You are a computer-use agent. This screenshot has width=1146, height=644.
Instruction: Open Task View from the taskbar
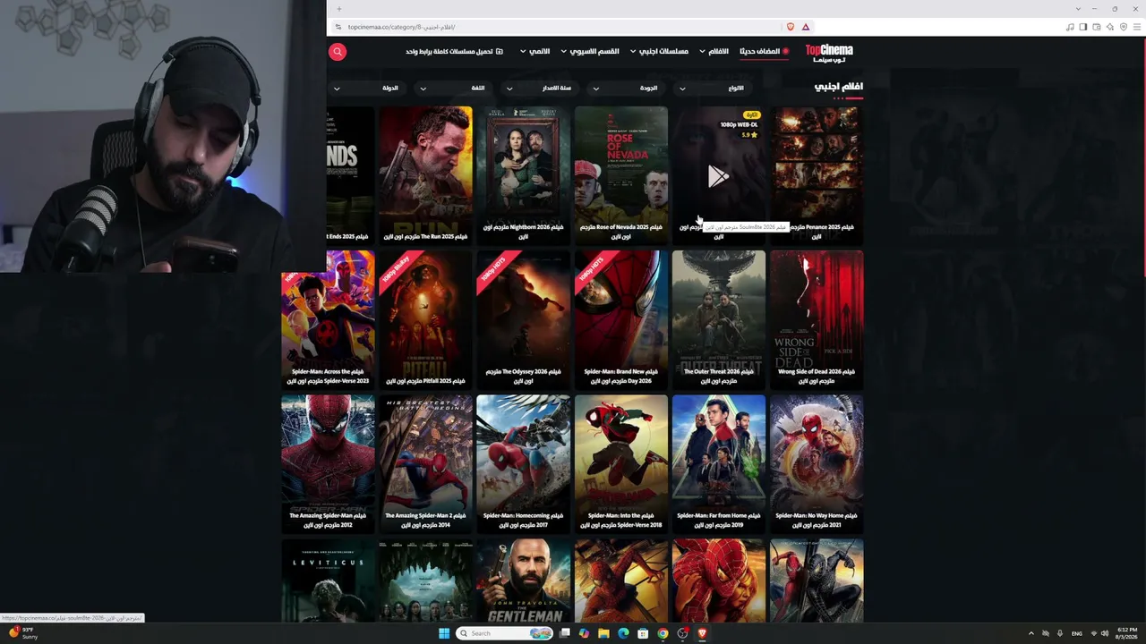[565, 633]
